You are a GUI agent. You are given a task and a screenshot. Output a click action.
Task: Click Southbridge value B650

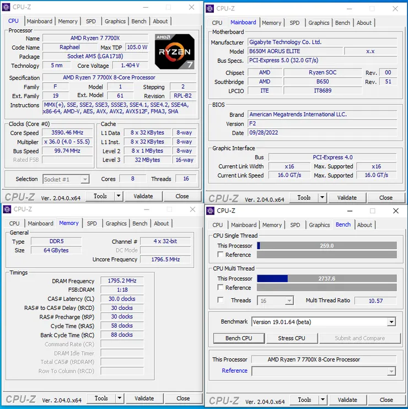323,82
